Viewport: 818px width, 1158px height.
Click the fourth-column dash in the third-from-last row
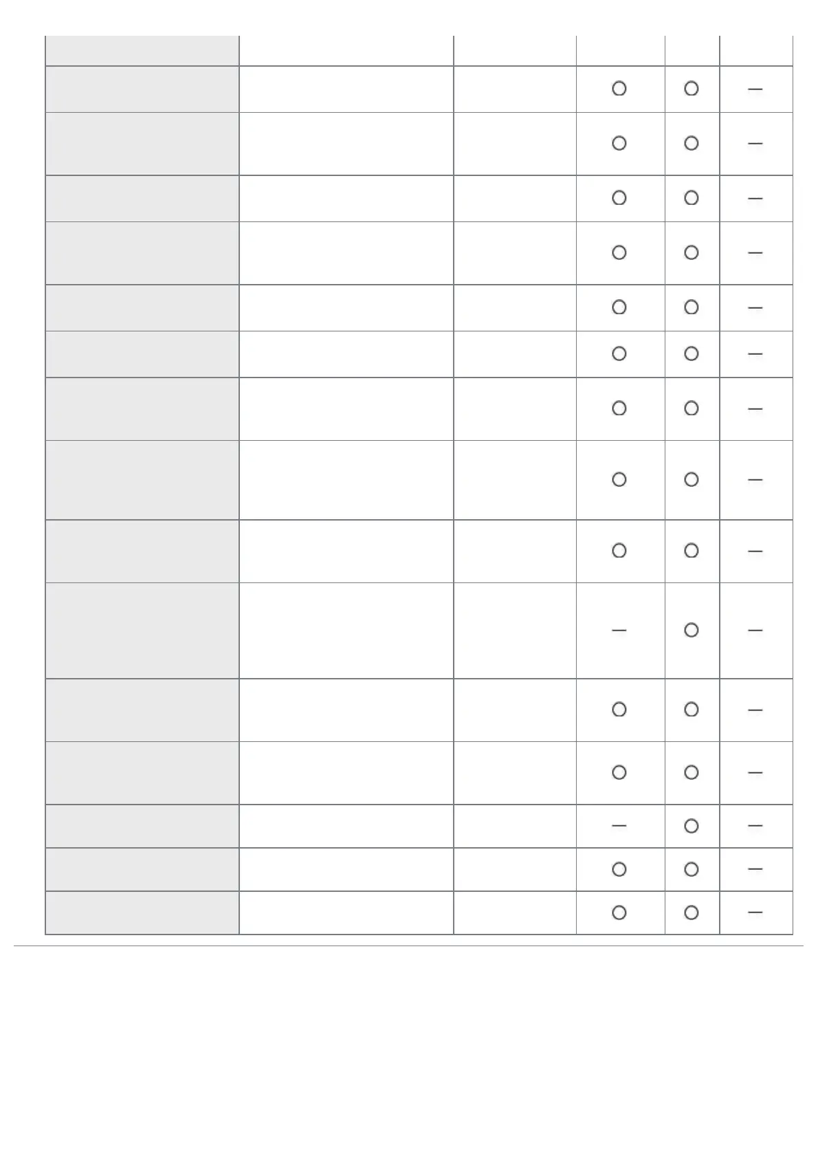(x=619, y=826)
